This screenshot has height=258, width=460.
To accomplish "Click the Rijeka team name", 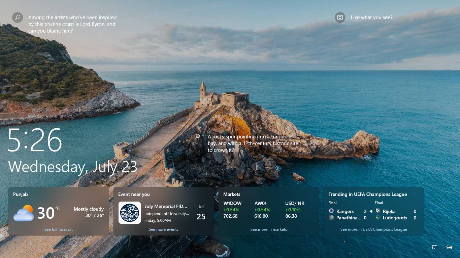I will tap(389, 211).
